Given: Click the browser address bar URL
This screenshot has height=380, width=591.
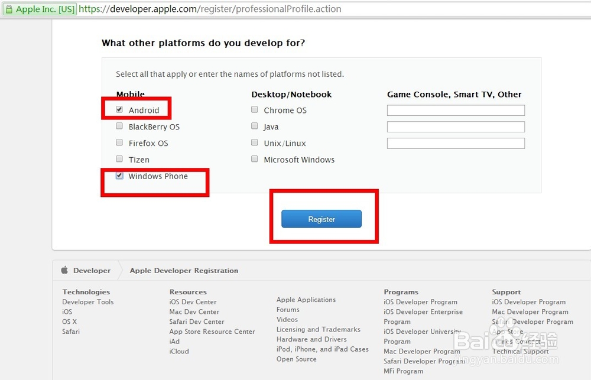Looking at the screenshot, I should [210, 9].
